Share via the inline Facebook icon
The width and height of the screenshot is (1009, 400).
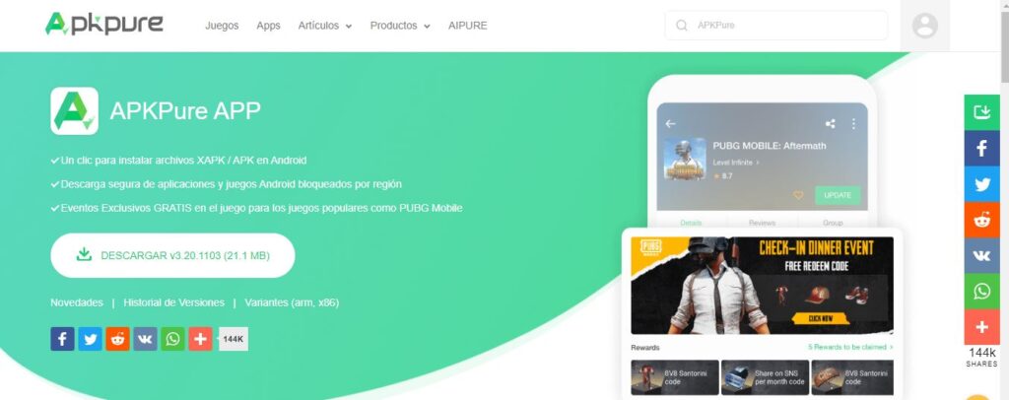62,339
